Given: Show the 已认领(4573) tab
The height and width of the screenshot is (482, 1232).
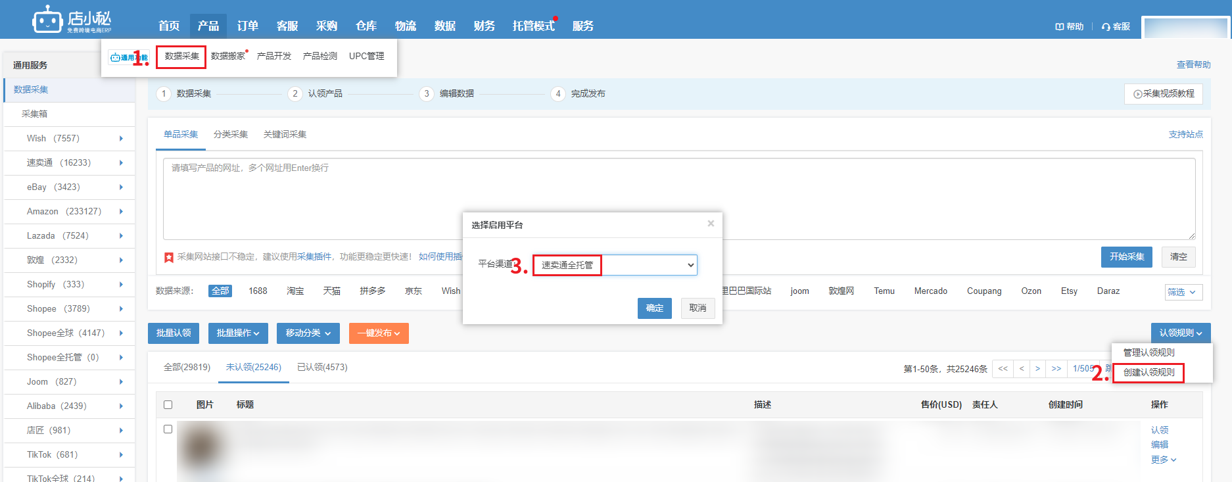Looking at the screenshot, I should pos(322,368).
